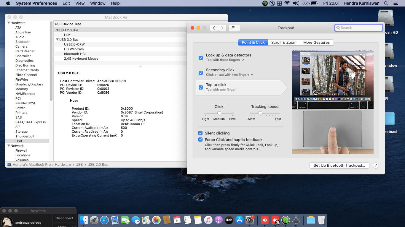Open Podcasts in the Dock
This screenshot has width=405, height=227.
pos(219,220)
